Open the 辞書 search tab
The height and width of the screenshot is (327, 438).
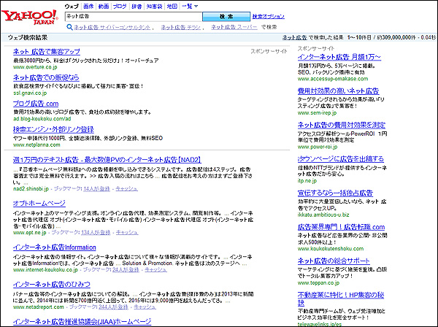coord(137,6)
